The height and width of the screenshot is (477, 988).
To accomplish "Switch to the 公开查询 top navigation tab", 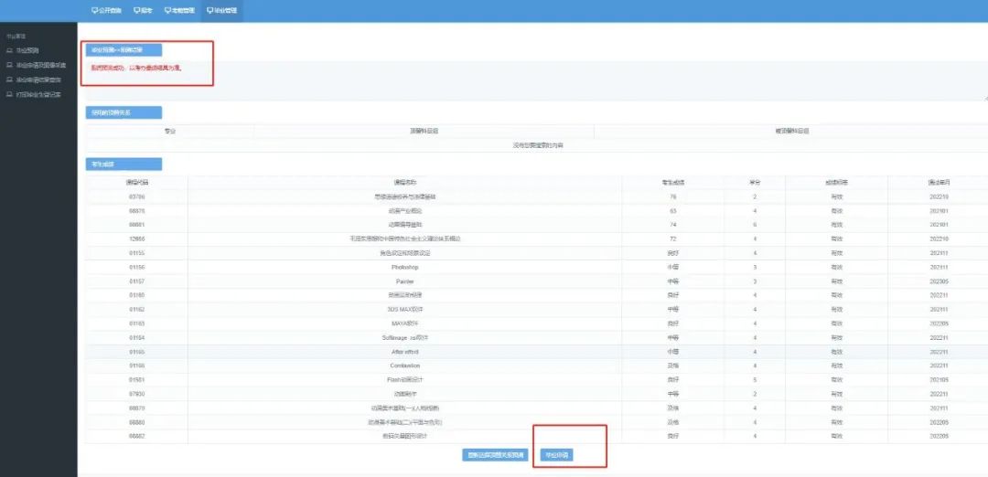I will (109, 11).
